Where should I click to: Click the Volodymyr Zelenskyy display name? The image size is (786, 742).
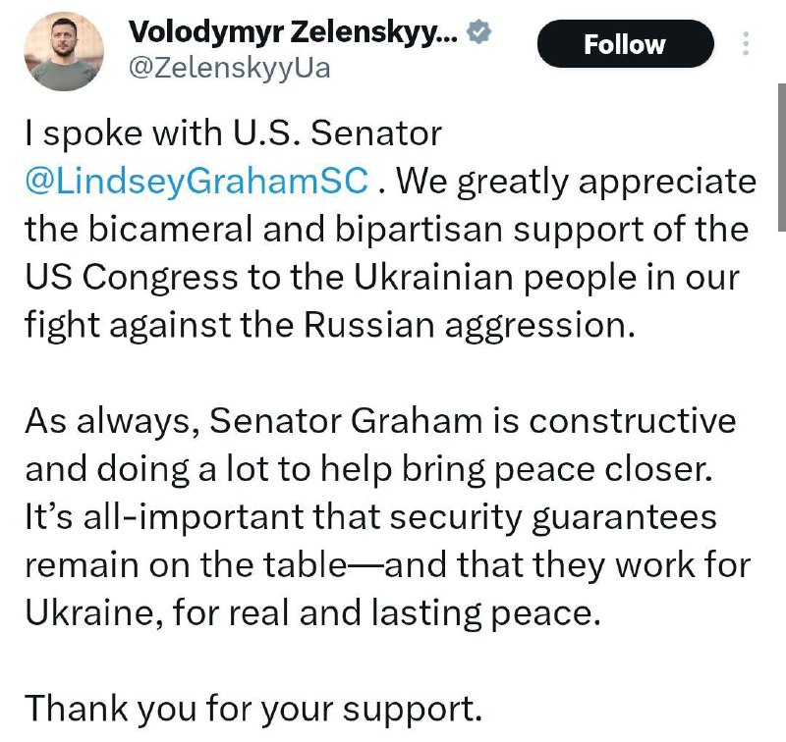pyautogui.click(x=293, y=32)
